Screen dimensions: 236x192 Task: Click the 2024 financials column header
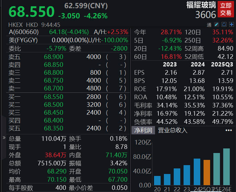tap(198, 64)
